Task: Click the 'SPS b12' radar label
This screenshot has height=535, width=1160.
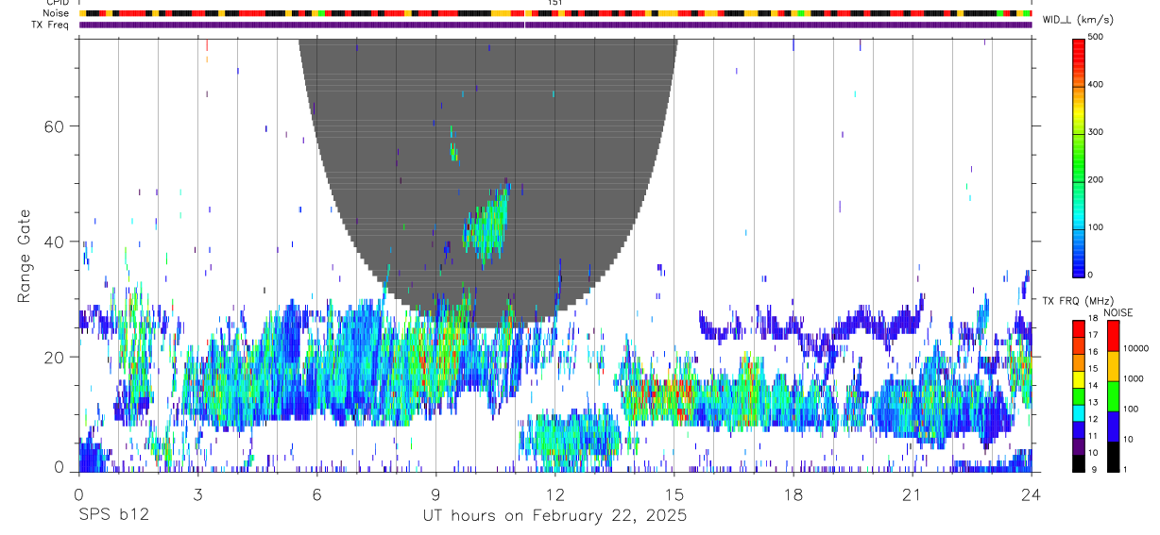Action: (113, 515)
